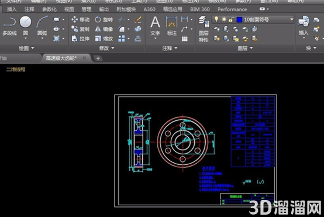
Task: Activate the Copy (复制) command
Action: [80, 29]
